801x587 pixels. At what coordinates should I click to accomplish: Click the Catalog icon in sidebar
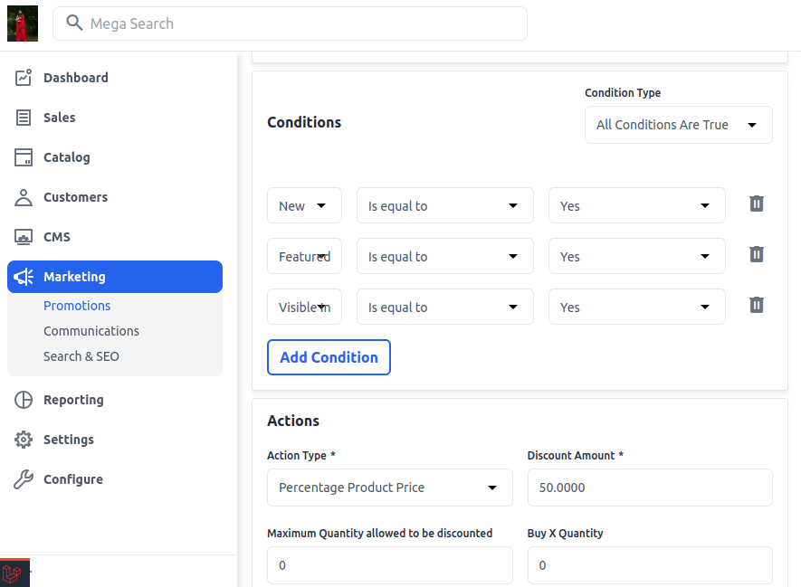pyautogui.click(x=23, y=157)
